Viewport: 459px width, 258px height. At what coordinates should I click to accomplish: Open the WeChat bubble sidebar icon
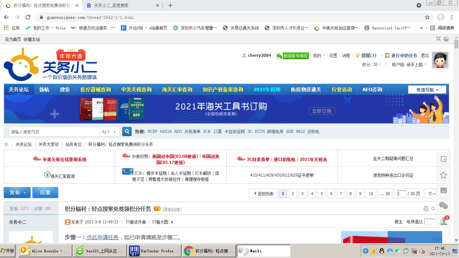pyautogui.click(x=444, y=206)
